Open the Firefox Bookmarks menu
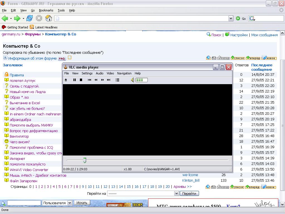 [x=46, y=10]
